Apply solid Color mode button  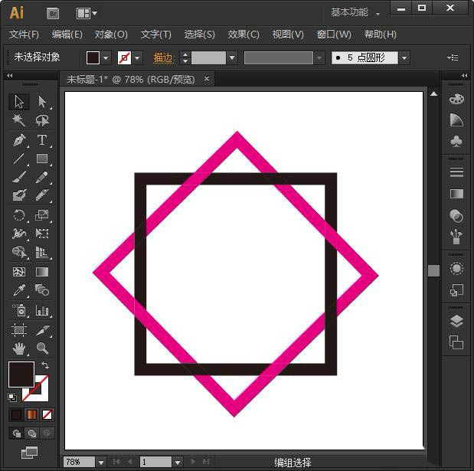[16, 414]
